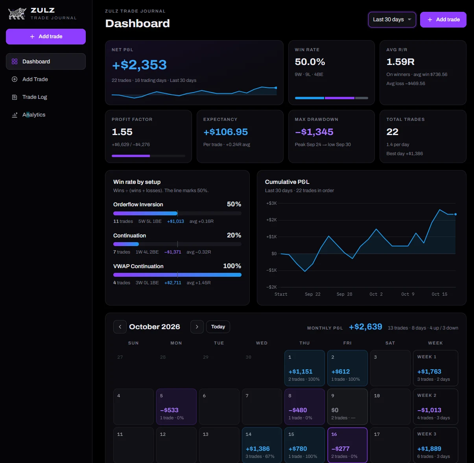Click the Net P&L value +$2,353
The height and width of the screenshot is (463, 474).
tap(139, 65)
